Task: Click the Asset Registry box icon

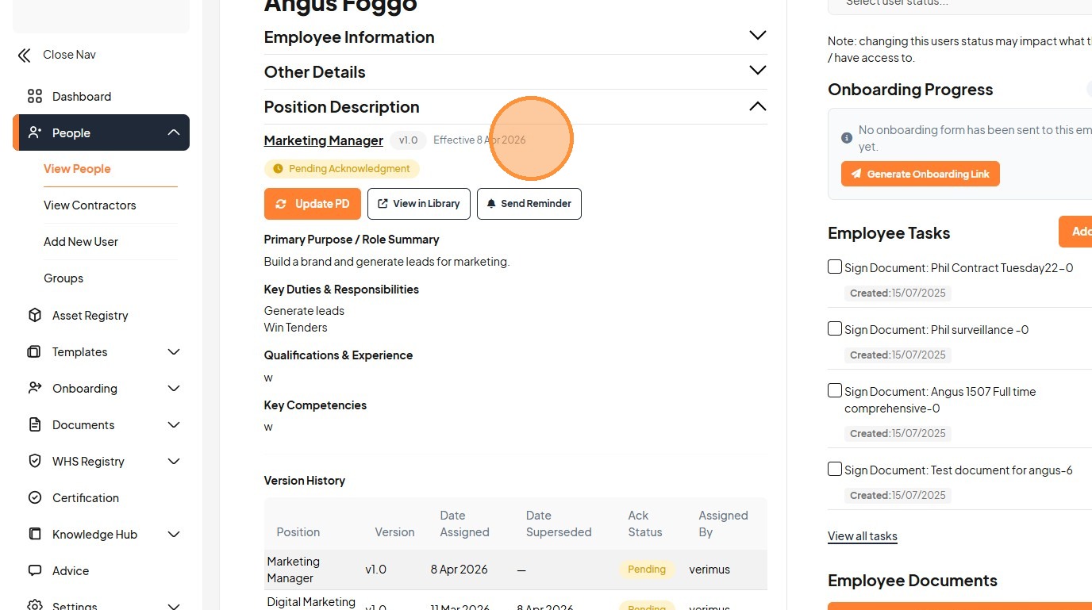Action: [35, 316]
